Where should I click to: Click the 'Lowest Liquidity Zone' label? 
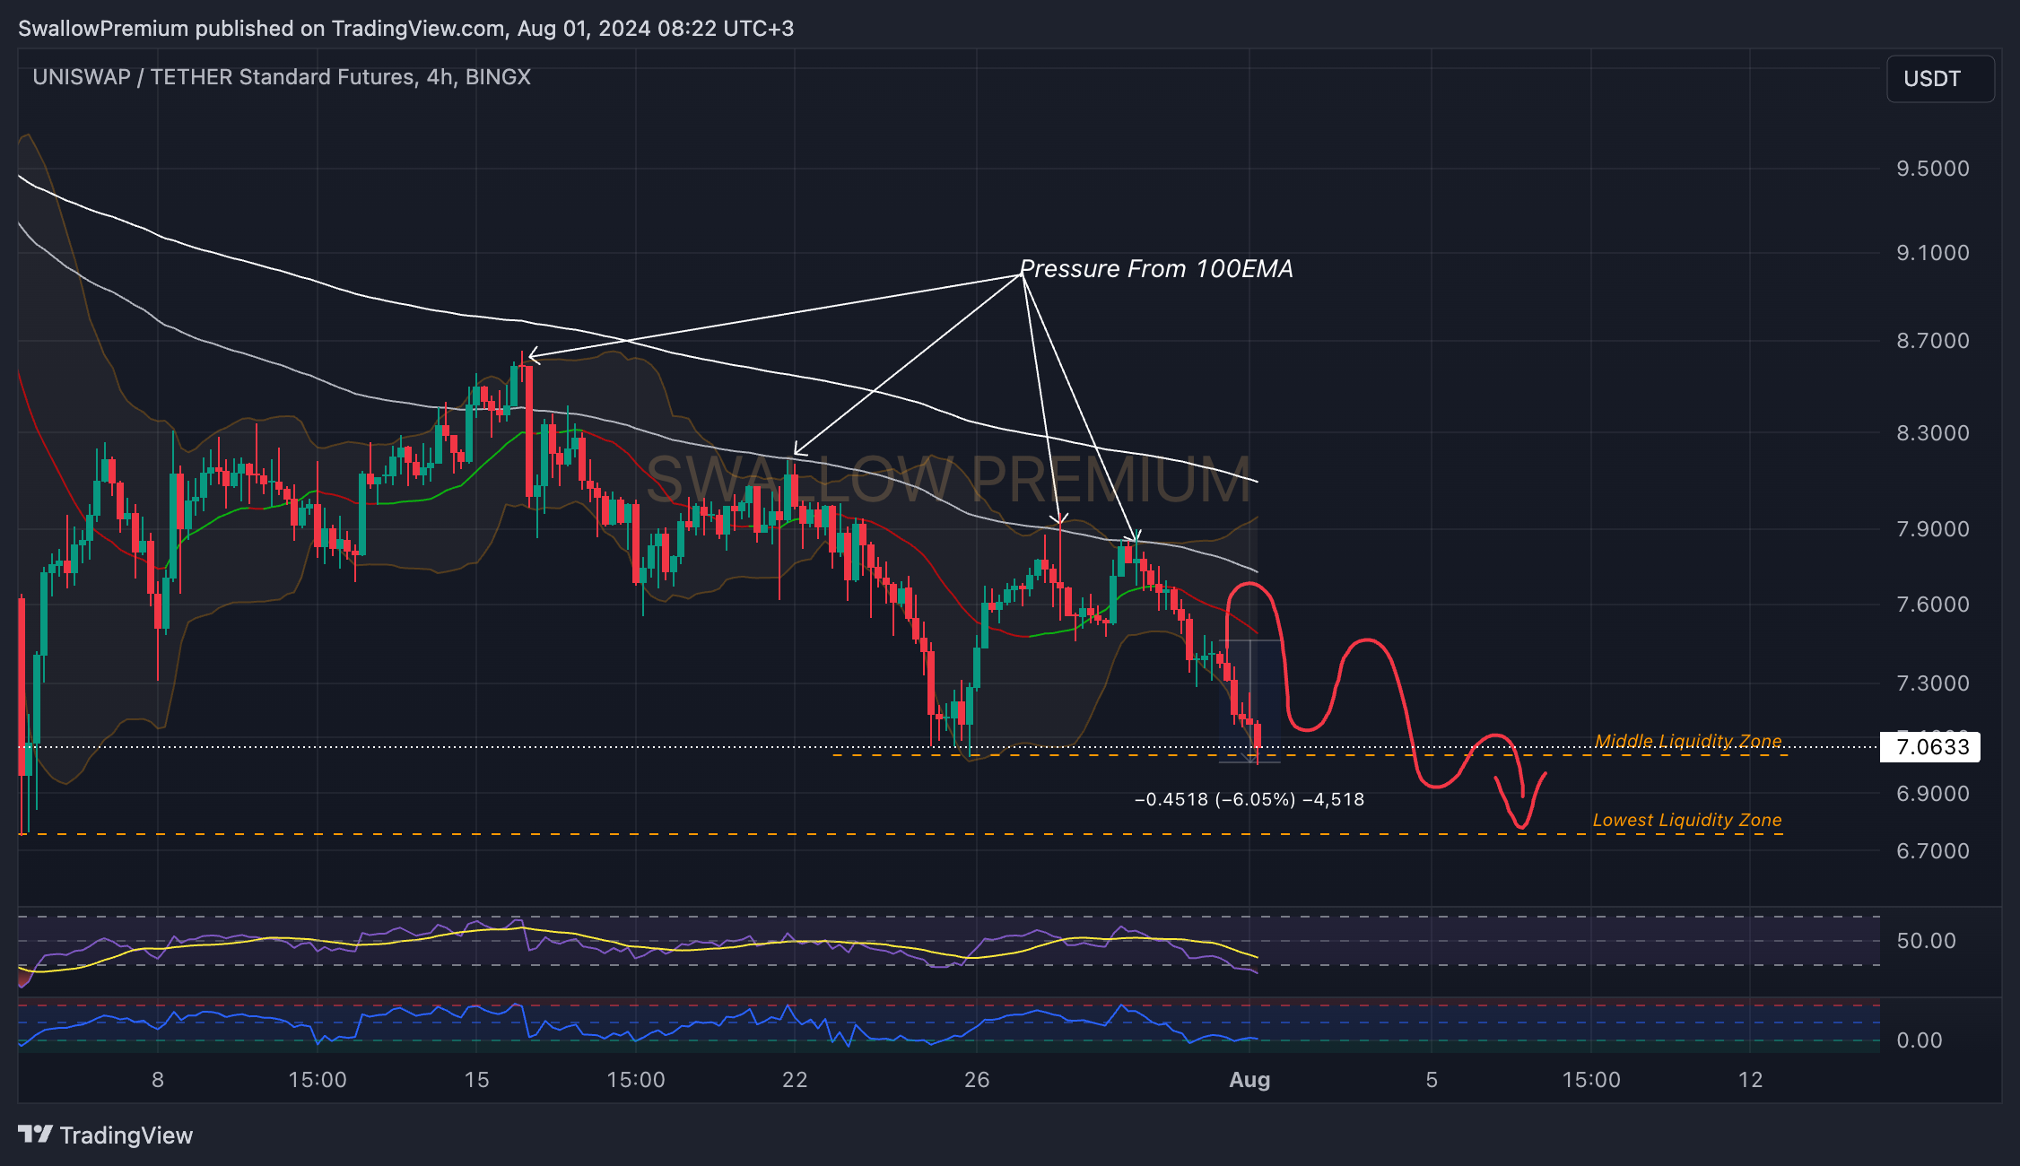click(1687, 820)
